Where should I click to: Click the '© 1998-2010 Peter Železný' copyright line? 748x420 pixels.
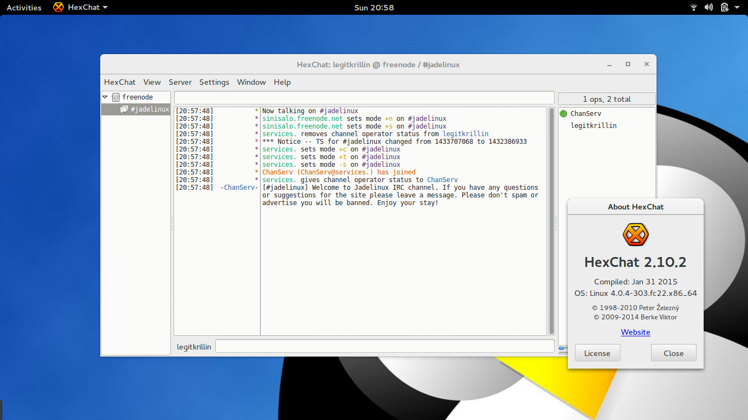pyautogui.click(x=636, y=308)
